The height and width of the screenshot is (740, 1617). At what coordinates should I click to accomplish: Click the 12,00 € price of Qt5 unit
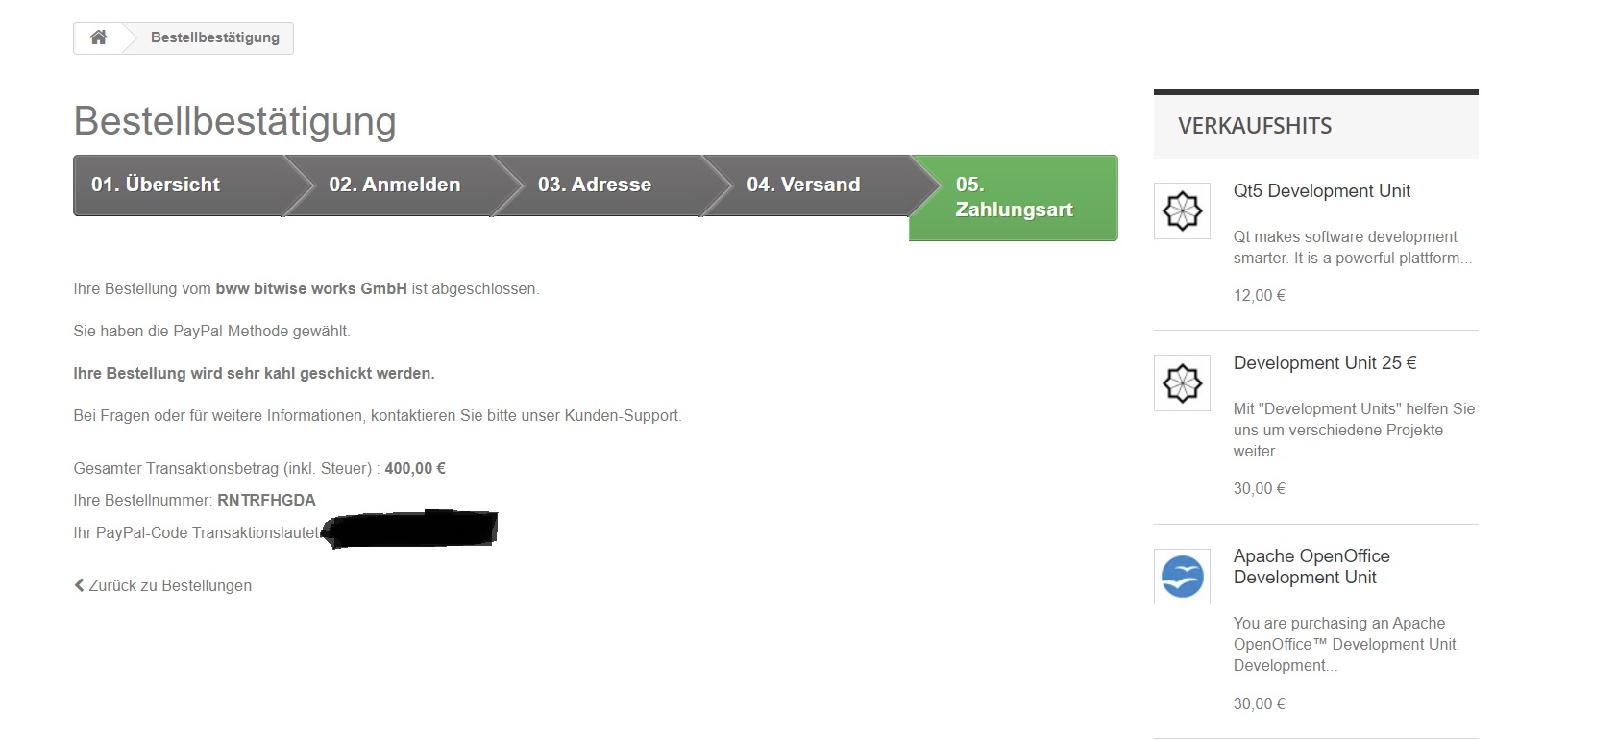[x=1260, y=296]
